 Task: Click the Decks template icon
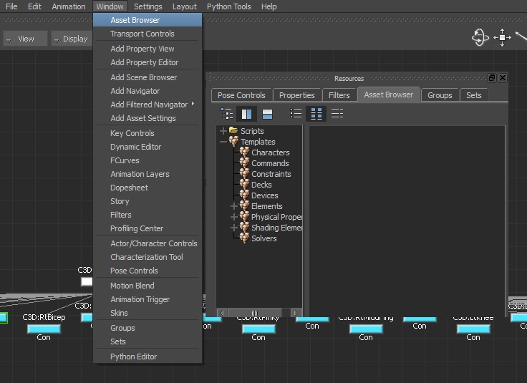coord(244,185)
